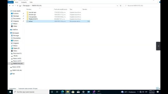Open Red network in navigation pane
Screen dimensions: 168x94
pyautogui.click(x=13, y=74)
